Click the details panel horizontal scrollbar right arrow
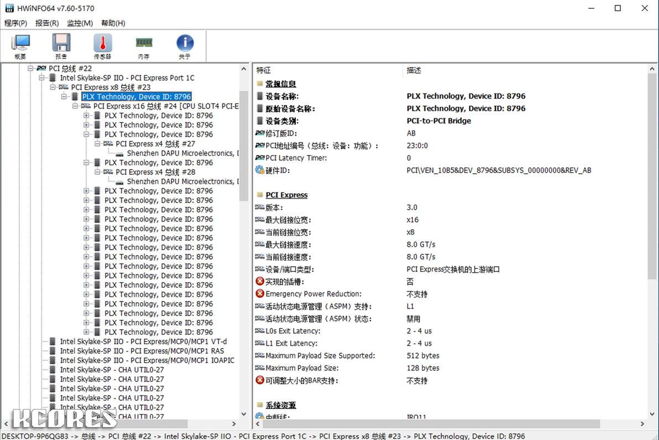 coord(642,423)
